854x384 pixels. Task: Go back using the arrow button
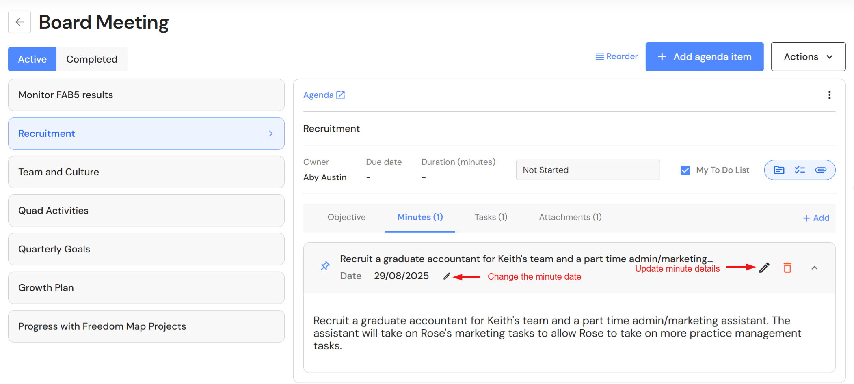(x=19, y=22)
